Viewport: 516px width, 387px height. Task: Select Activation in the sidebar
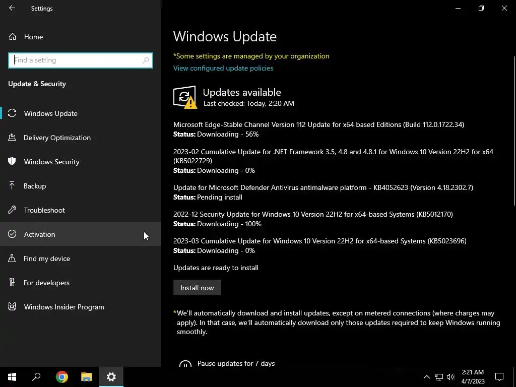81,234
